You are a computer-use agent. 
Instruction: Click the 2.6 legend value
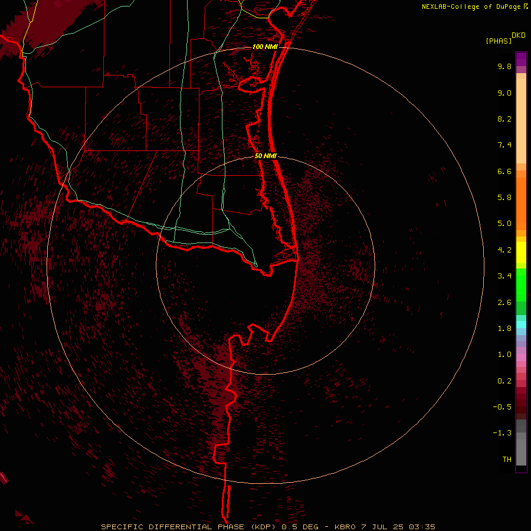click(x=504, y=303)
